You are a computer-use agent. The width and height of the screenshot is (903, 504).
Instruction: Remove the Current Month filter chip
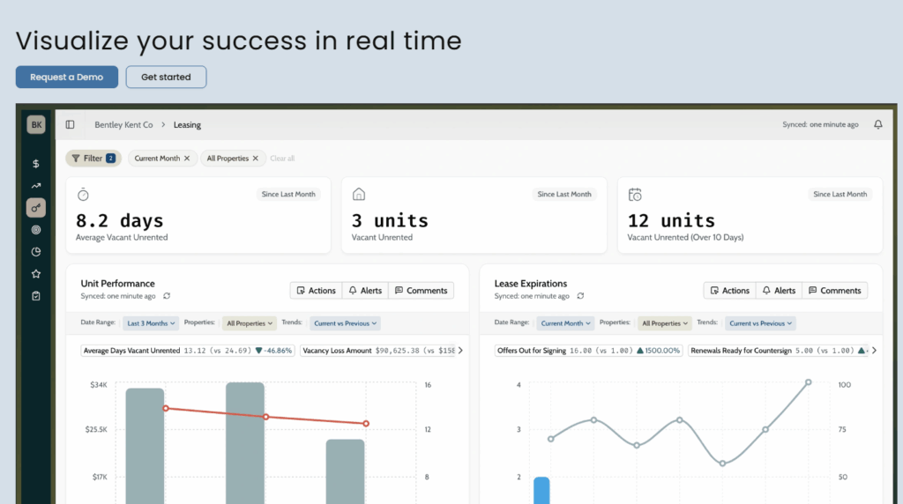pos(187,159)
